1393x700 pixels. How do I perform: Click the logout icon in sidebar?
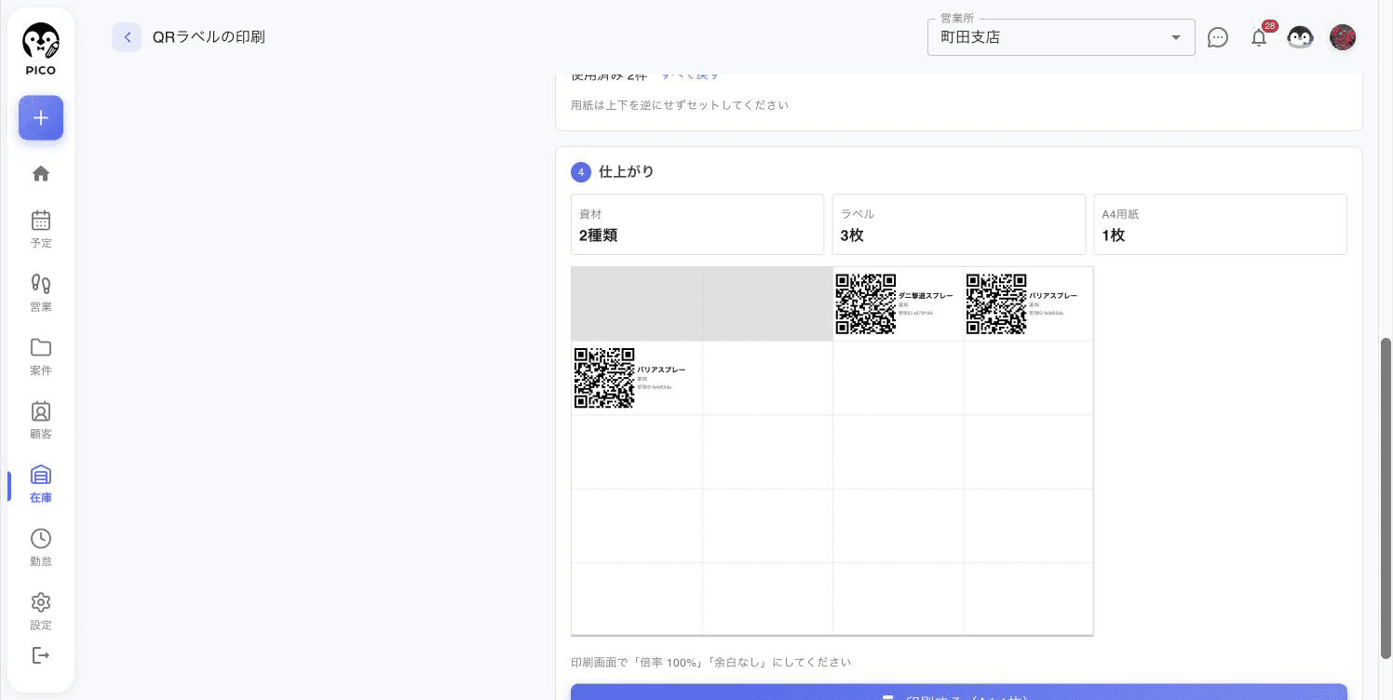[x=41, y=655]
